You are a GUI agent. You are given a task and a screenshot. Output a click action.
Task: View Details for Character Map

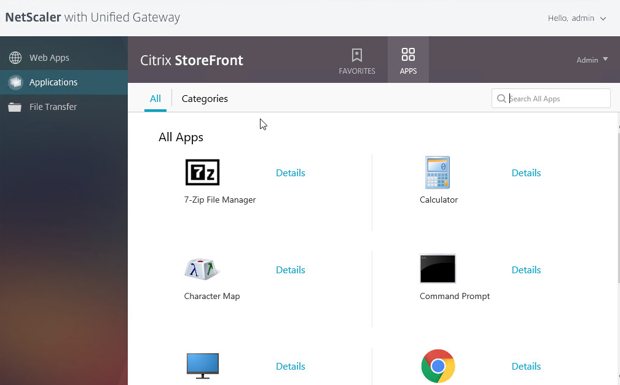[x=291, y=270]
